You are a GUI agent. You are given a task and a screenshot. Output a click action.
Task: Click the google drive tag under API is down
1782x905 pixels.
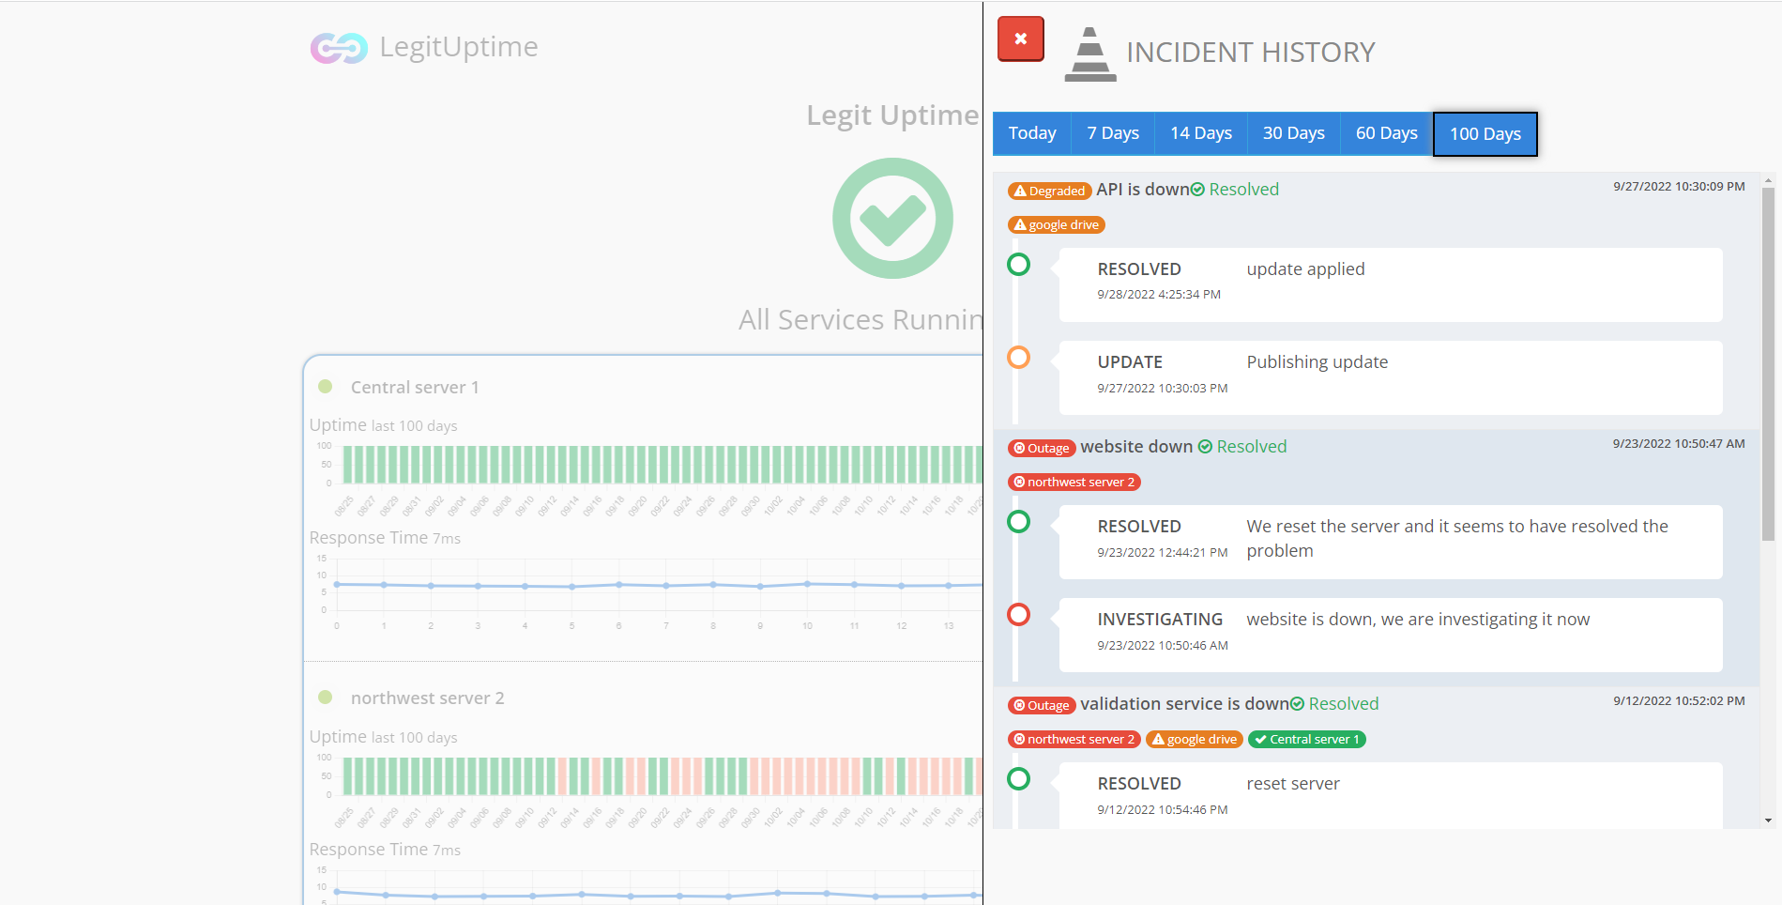click(x=1056, y=224)
